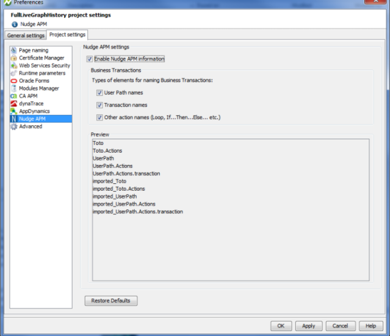Click 'Toto' line in Preview
The image size is (390, 336).
[x=98, y=143]
